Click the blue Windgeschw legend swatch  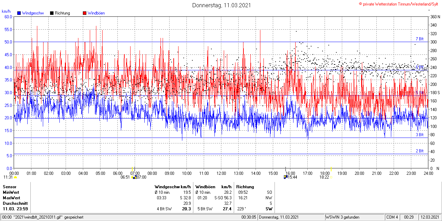19,13
